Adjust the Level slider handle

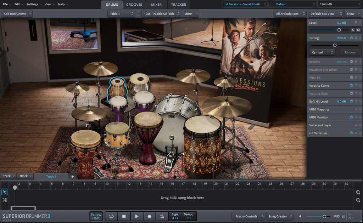pos(339,30)
